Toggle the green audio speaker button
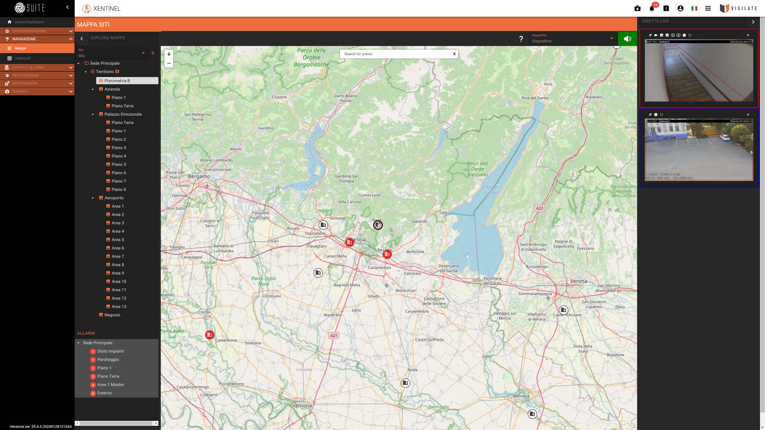 (x=627, y=39)
